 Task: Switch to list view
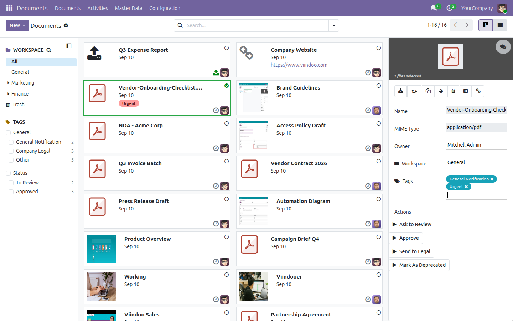coord(500,25)
